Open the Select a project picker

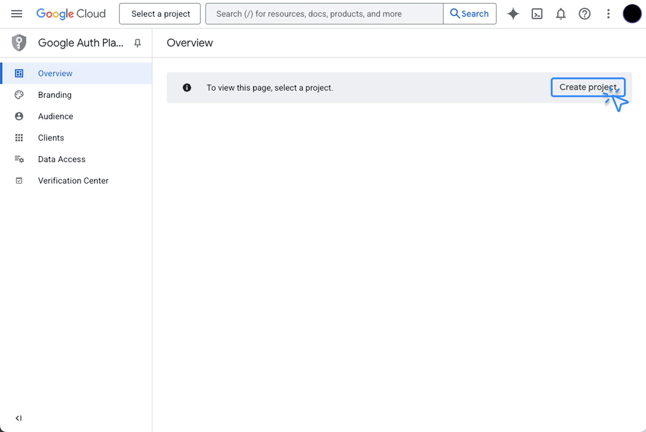click(x=160, y=14)
